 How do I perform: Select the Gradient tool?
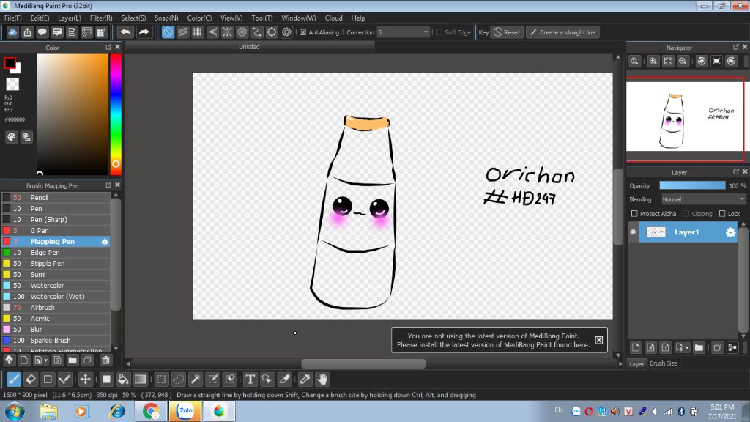[140, 380]
